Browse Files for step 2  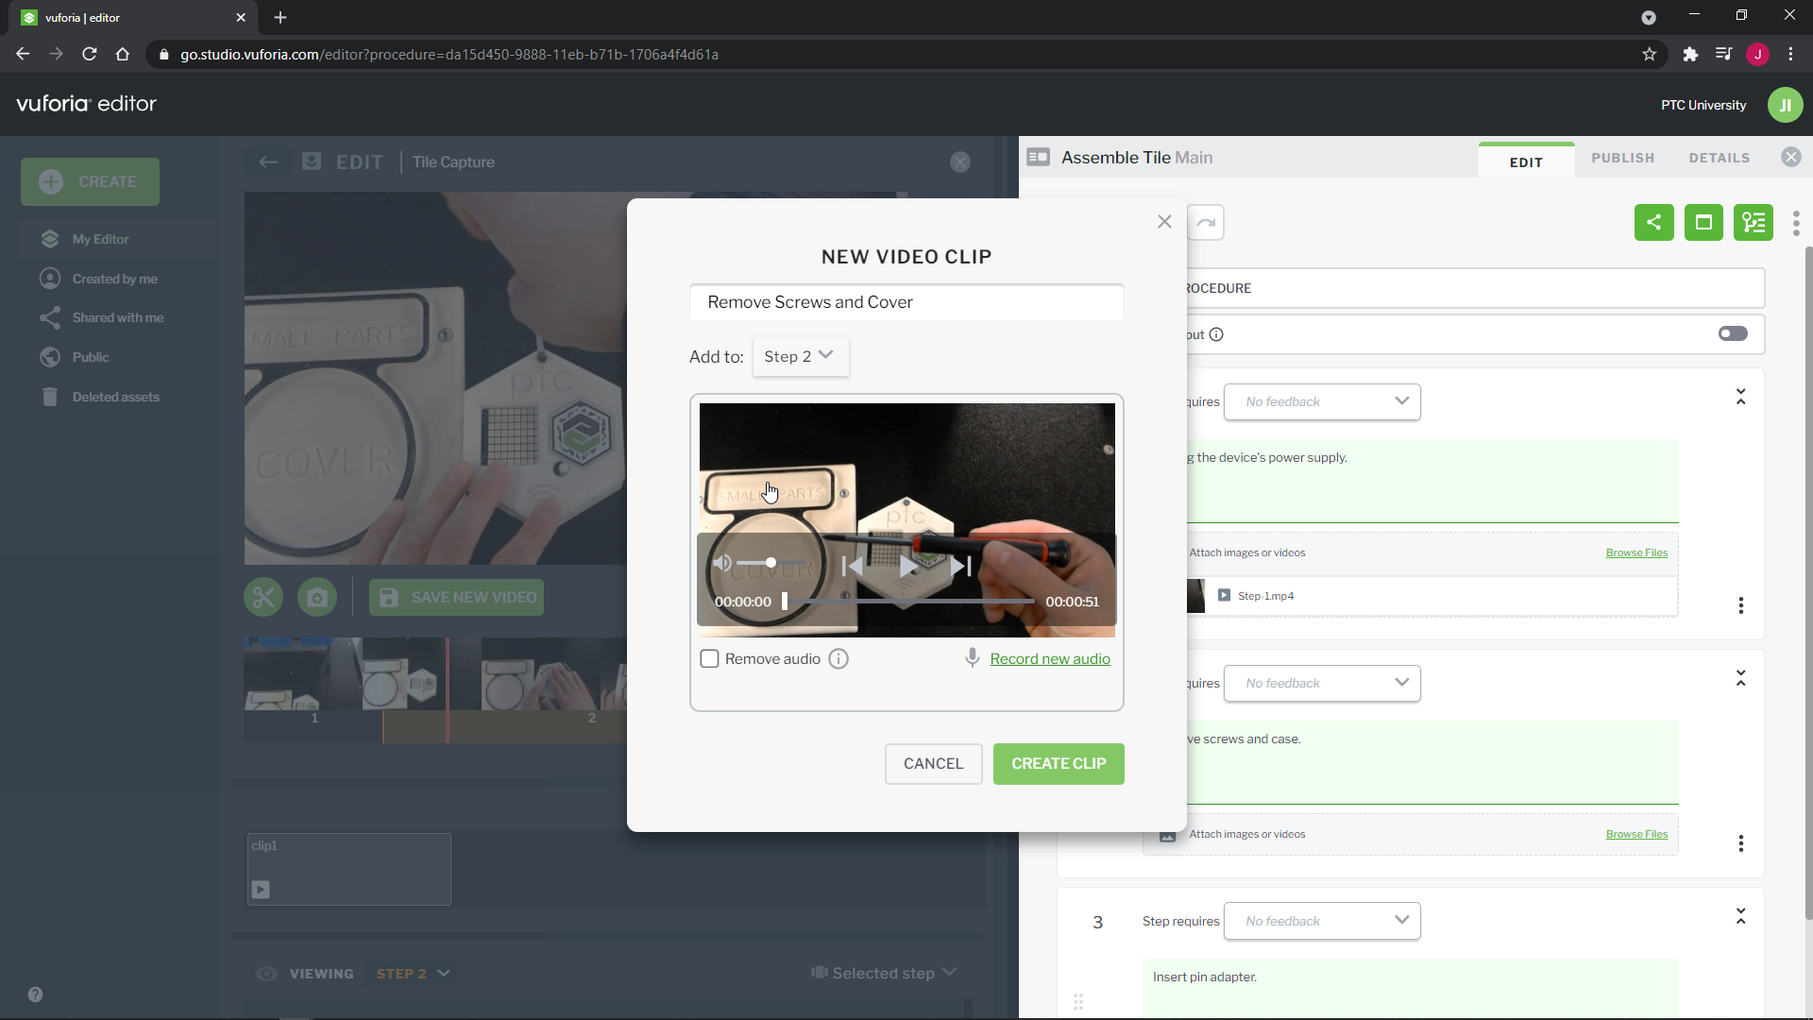pos(1636,834)
